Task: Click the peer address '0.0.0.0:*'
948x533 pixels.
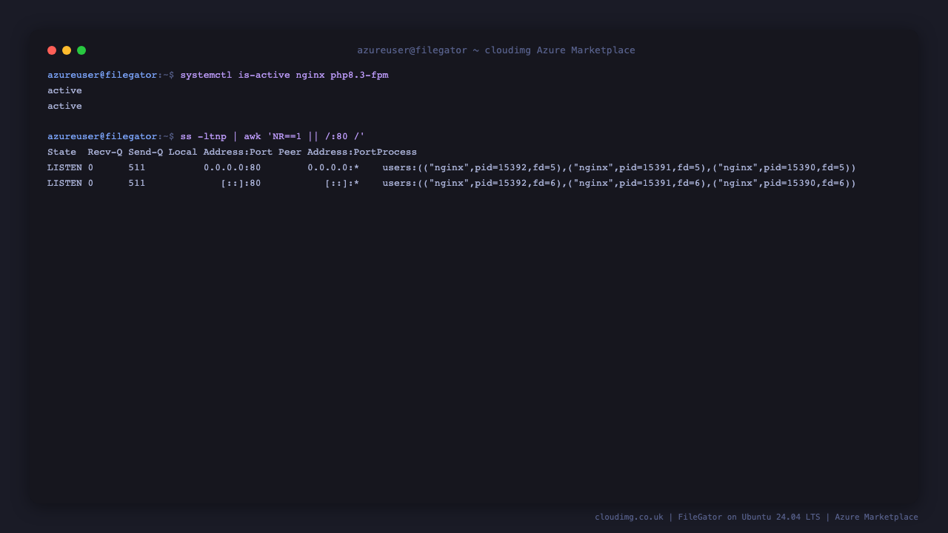Action: pos(333,167)
